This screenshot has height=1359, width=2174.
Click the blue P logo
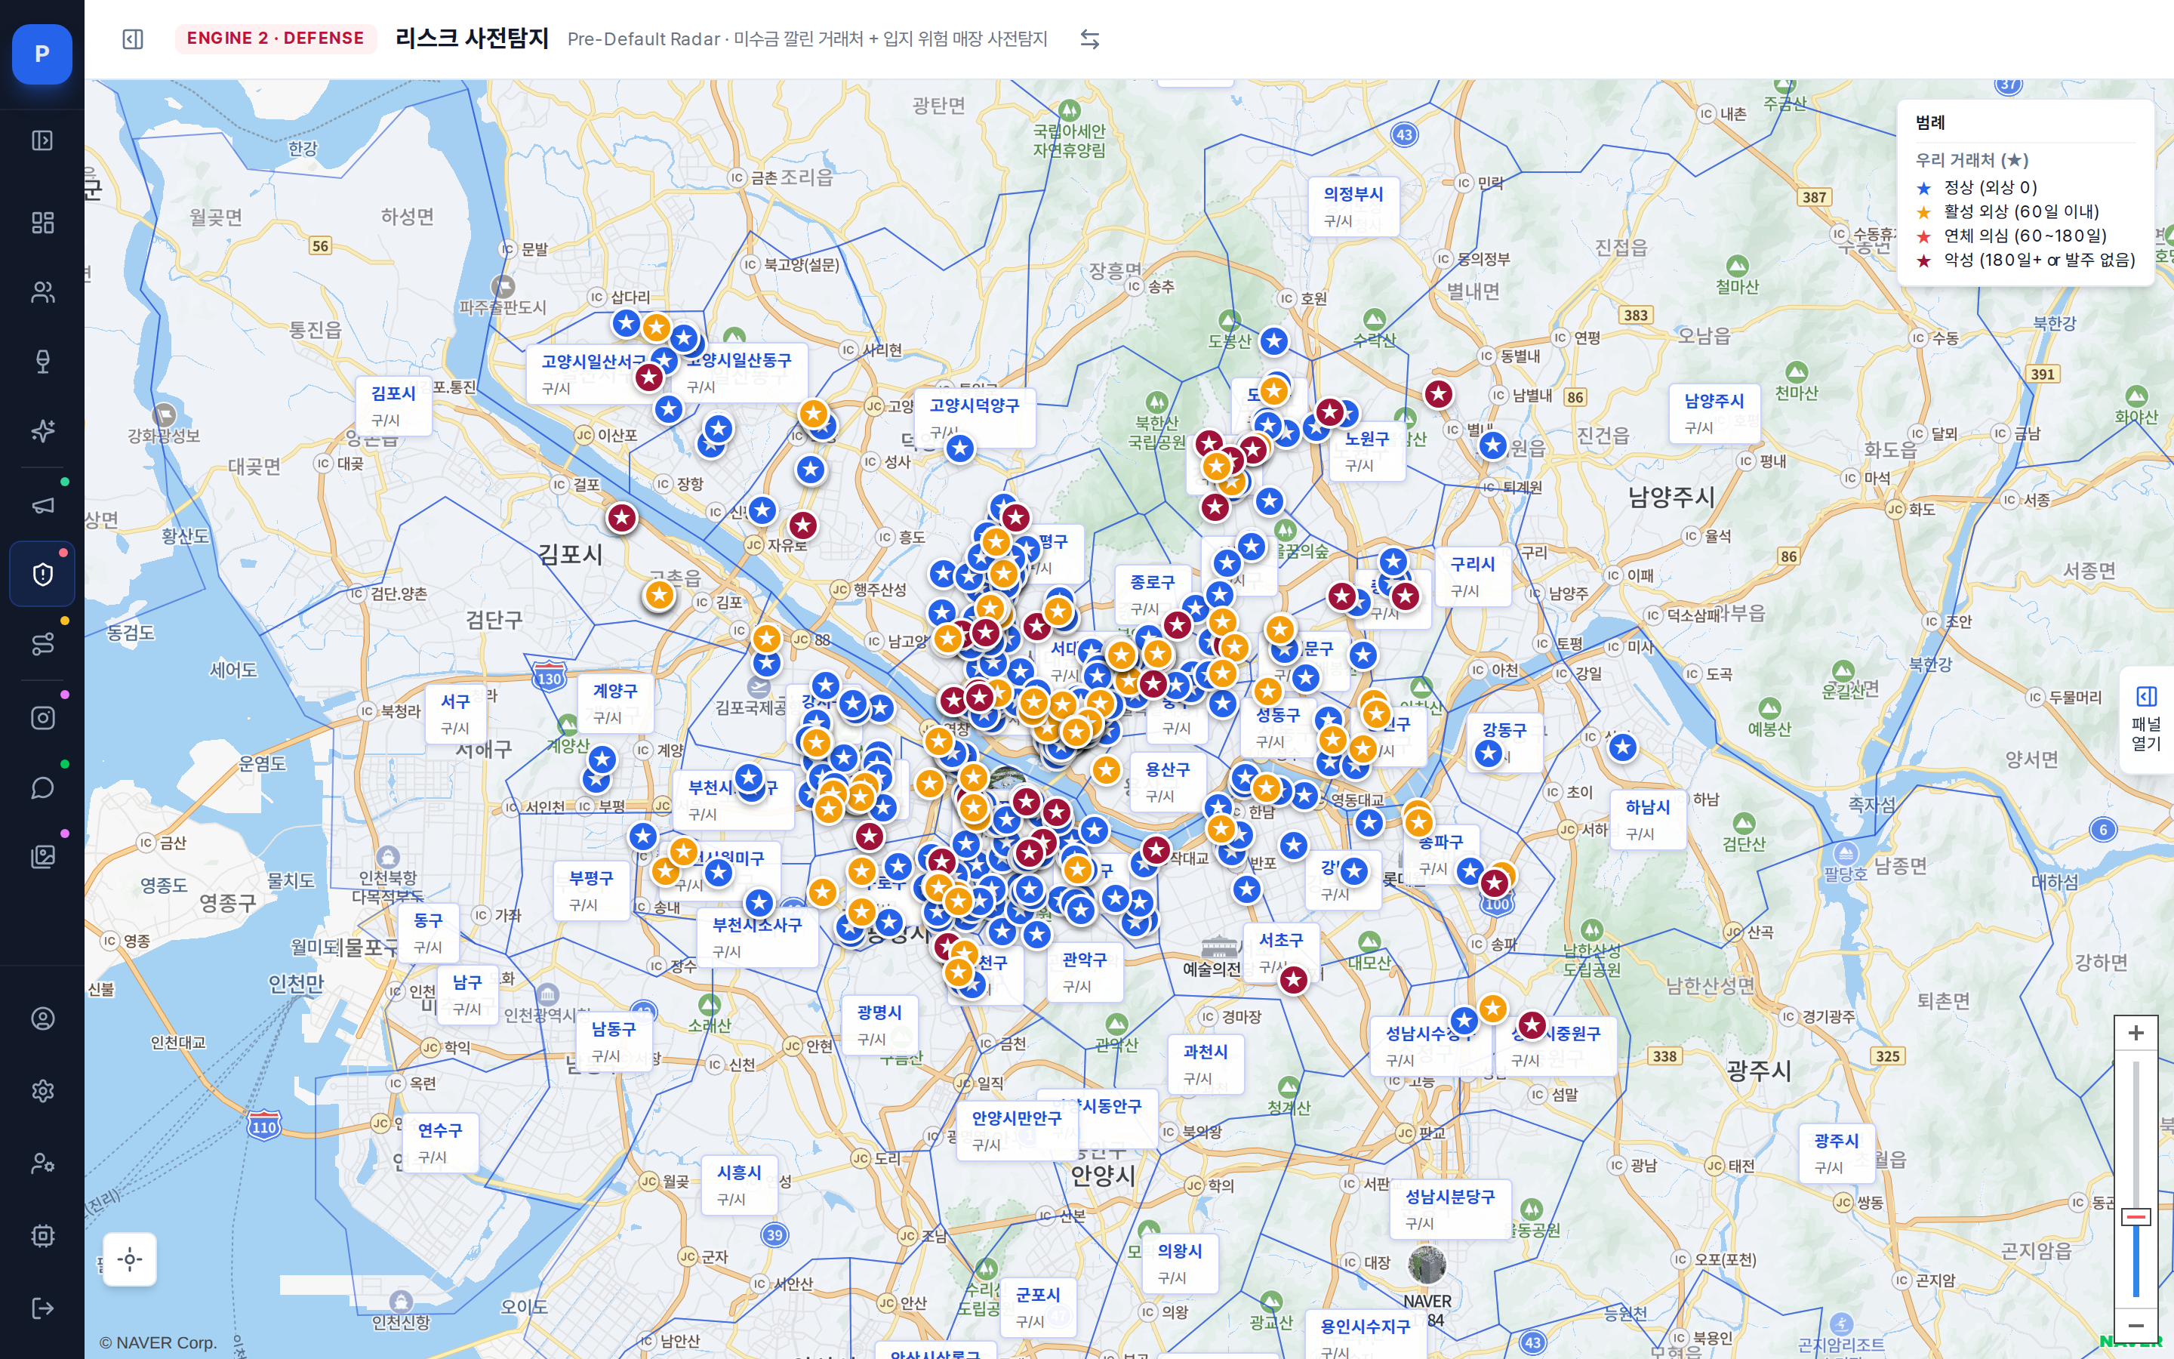pos(42,54)
